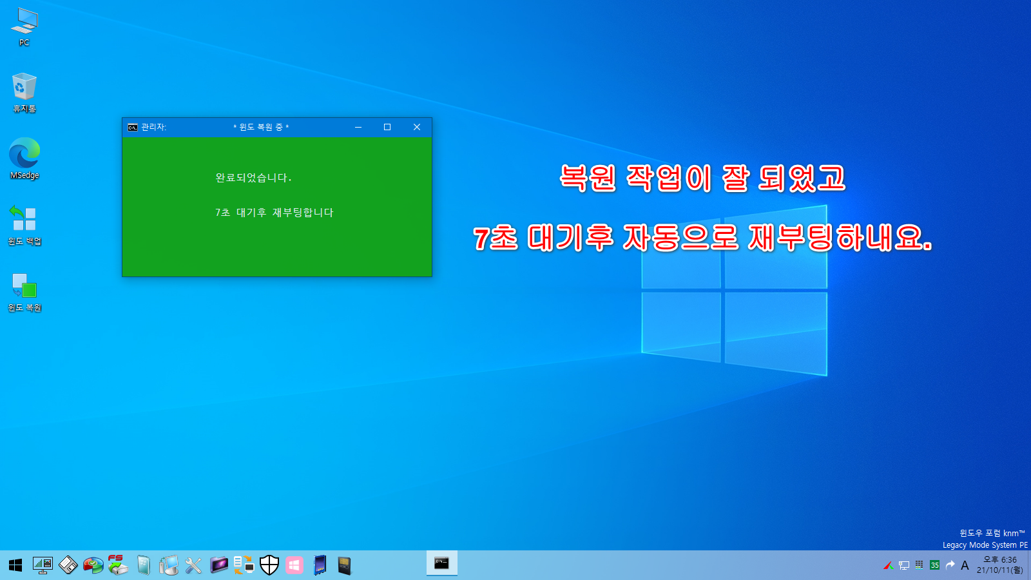Open the pink Windows logo taskbar icon
The image size is (1031, 580).
coord(294,565)
